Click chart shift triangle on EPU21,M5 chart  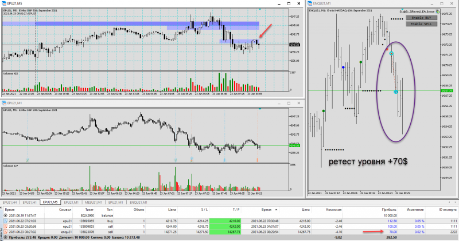click(x=260, y=9)
